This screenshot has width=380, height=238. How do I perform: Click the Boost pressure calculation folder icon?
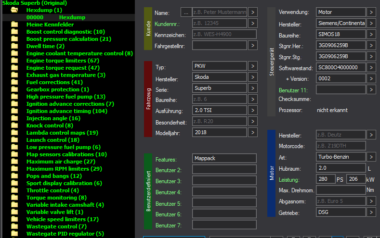coord(14,39)
